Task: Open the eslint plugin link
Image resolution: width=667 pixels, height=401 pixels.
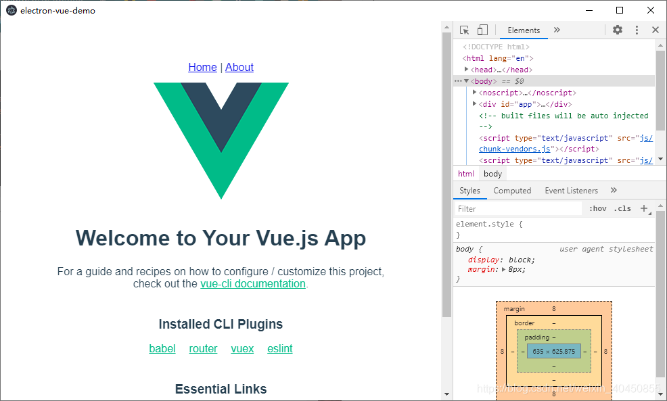Action: click(x=280, y=348)
